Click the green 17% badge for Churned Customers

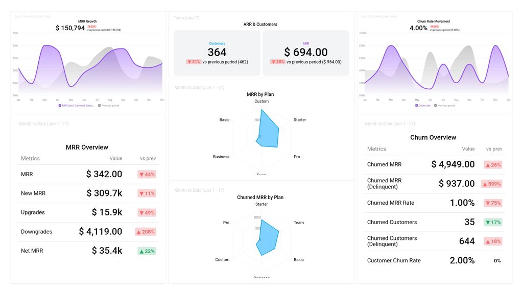(493, 223)
